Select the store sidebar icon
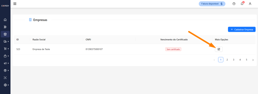 coord(5,34)
